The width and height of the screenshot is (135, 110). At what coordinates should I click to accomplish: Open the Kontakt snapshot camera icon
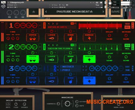coord(97,3)
